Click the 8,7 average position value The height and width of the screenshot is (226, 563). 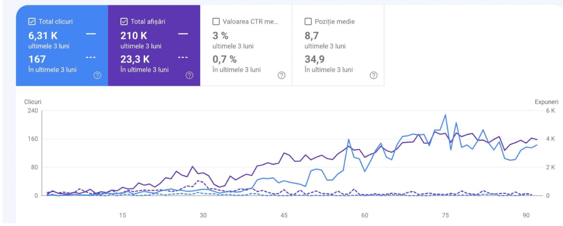click(310, 36)
